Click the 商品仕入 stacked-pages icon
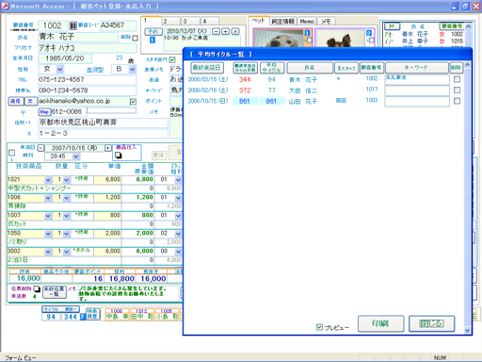The image size is (482, 362). [x=119, y=155]
